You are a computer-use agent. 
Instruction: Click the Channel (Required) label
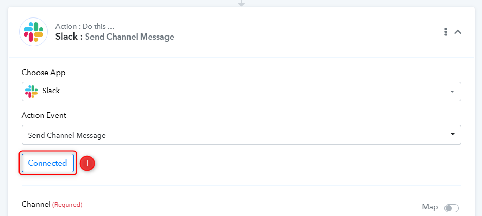pyautogui.click(x=52, y=204)
